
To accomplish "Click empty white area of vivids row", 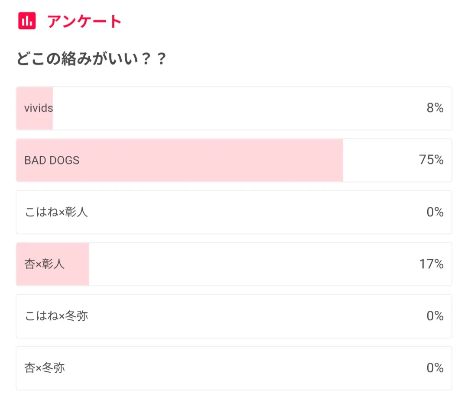I will click(238, 108).
